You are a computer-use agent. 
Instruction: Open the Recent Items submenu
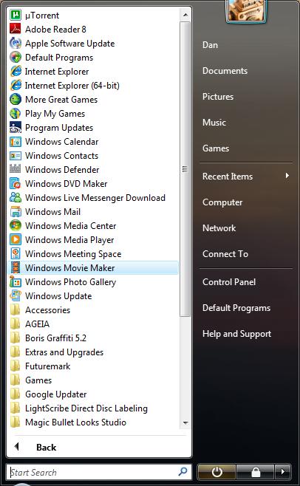246,177
